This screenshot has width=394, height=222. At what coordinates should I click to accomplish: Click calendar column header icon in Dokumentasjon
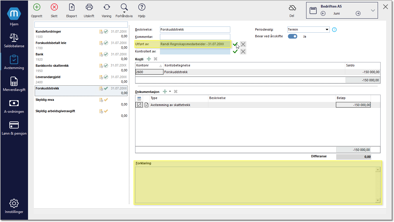[x=139, y=98]
